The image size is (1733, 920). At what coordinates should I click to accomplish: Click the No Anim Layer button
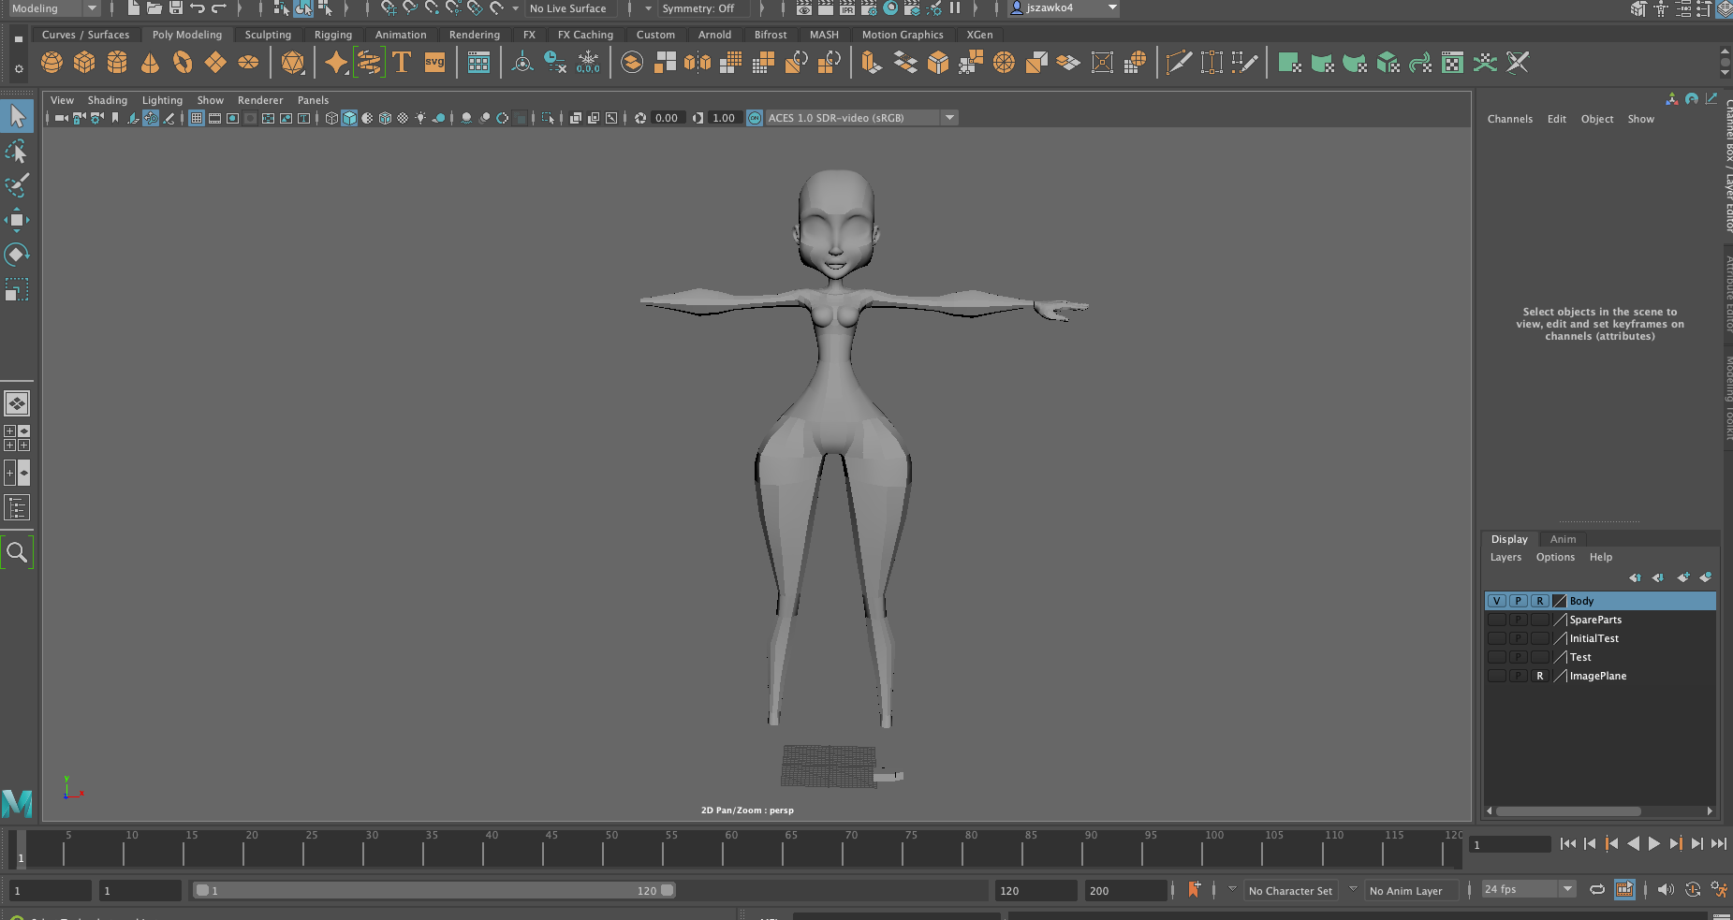[1404, 891]
